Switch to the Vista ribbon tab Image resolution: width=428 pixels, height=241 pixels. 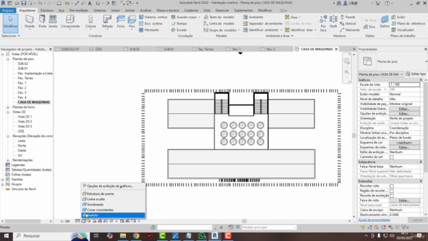pyautogui.click(x=207, y=11)
